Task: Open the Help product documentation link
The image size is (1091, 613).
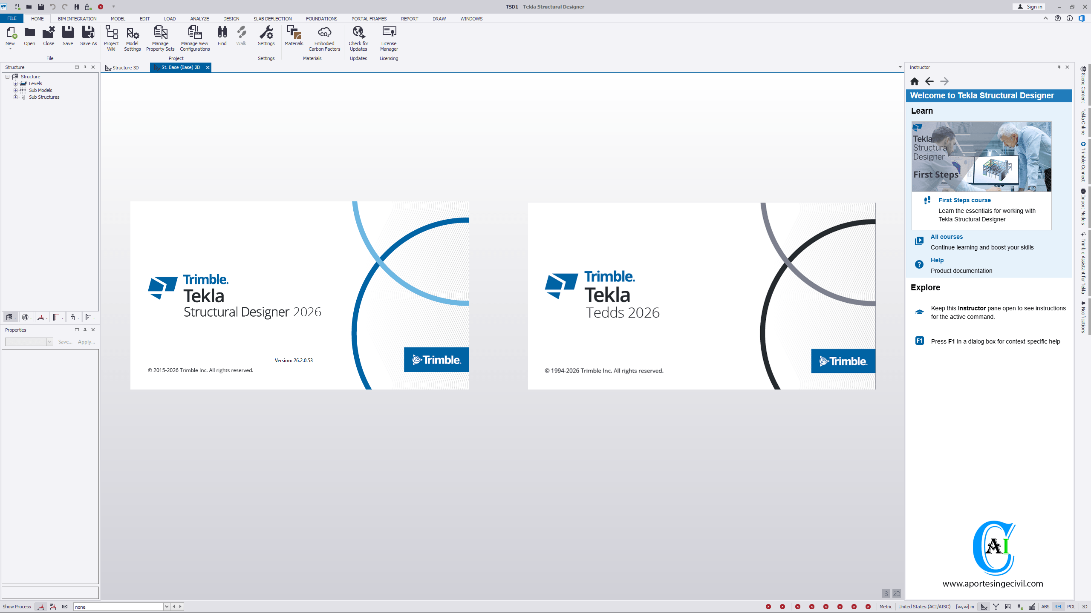Action: 937,260
